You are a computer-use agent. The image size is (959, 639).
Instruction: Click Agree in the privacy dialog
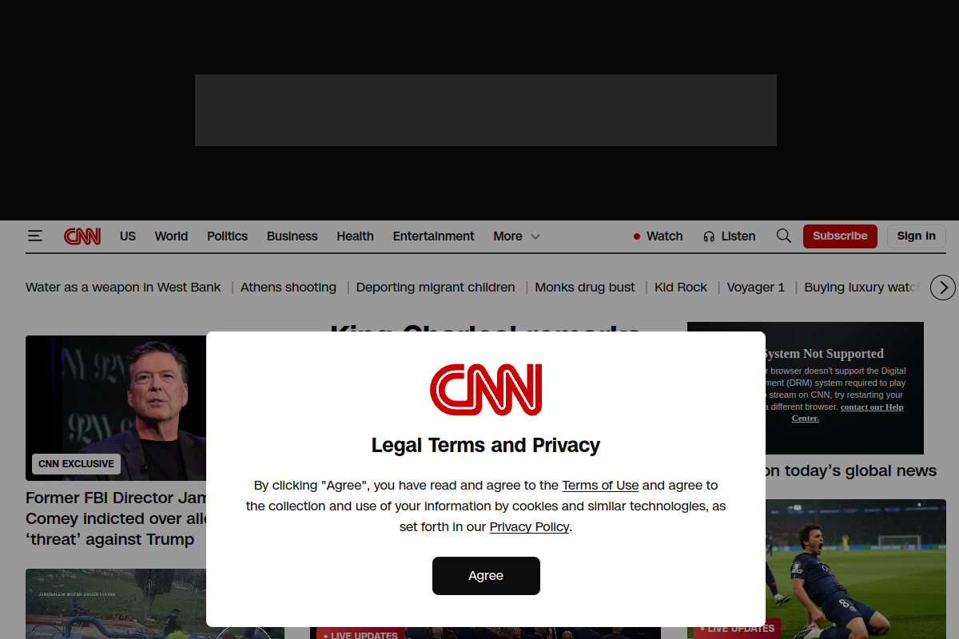[x=486, y=576]
